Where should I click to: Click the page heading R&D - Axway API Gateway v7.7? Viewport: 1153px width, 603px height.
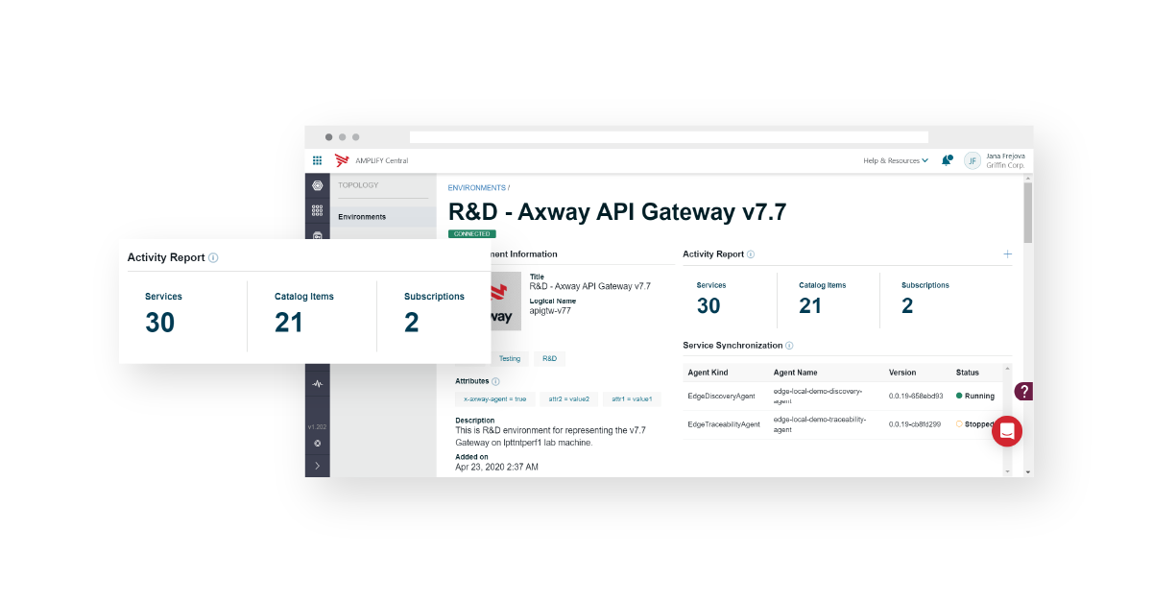point(617,212)
